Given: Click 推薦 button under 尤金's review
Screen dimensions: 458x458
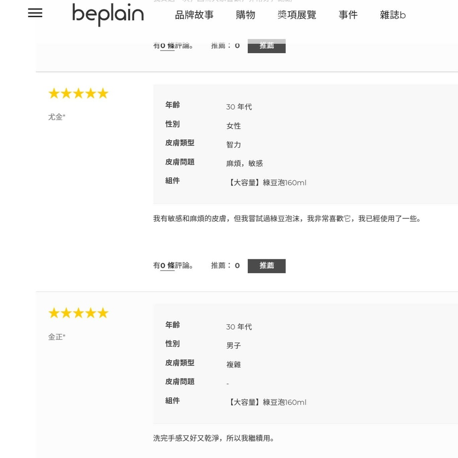Looking at the screenshot, I should 267,266.
